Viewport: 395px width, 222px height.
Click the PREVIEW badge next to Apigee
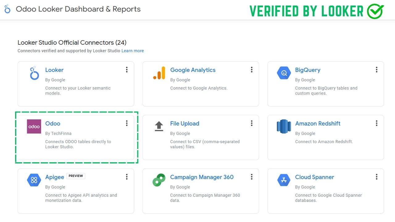point(76,176)
